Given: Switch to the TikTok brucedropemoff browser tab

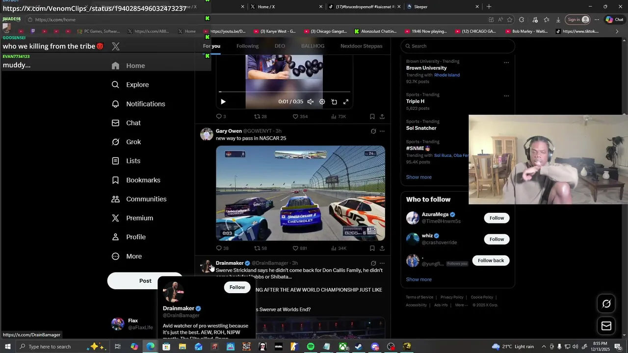Looking at the screenshot, I should 364,7.
